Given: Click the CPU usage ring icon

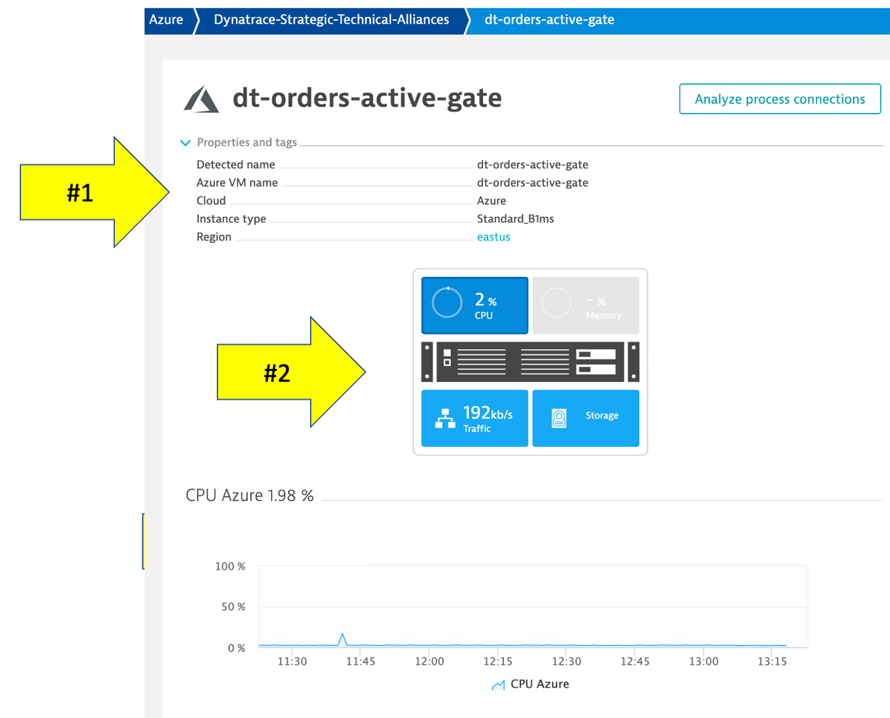Looking at the screenshot, I should (x=447, y=303).
